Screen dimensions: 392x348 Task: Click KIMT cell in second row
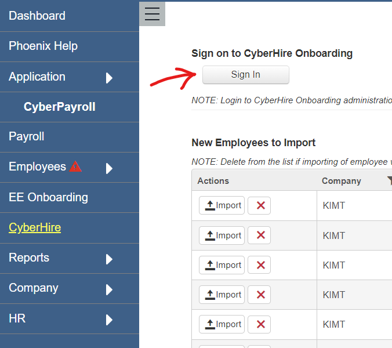click(354, 235)
